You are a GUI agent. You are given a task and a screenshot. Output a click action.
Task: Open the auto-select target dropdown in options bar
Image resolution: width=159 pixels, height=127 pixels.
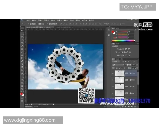pos(41,24)
